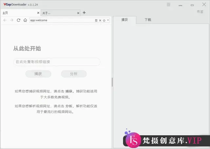
Task: Open the home page icon
Action: coord(25,20)
